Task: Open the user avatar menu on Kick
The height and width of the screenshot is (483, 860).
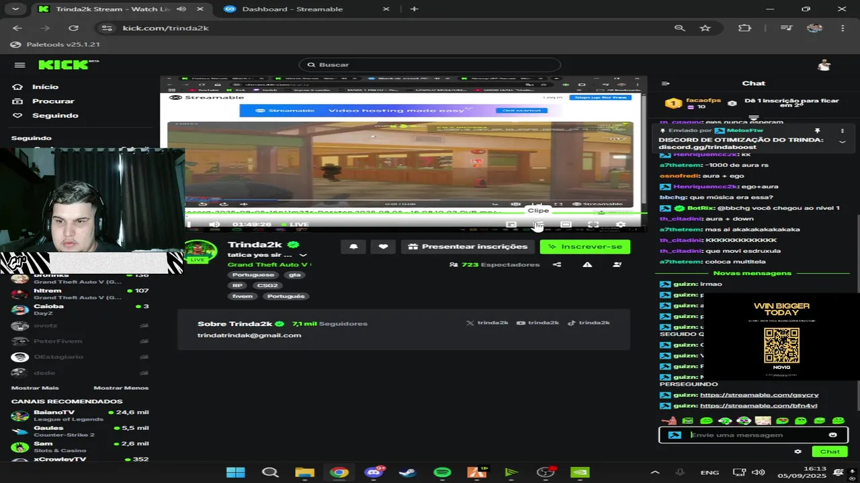Action: (824, 65)
